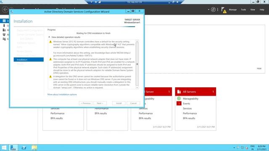The image size is (269, 151).
Task: Open dropdown arrow beside refresh icon
Action: (208, 10)
